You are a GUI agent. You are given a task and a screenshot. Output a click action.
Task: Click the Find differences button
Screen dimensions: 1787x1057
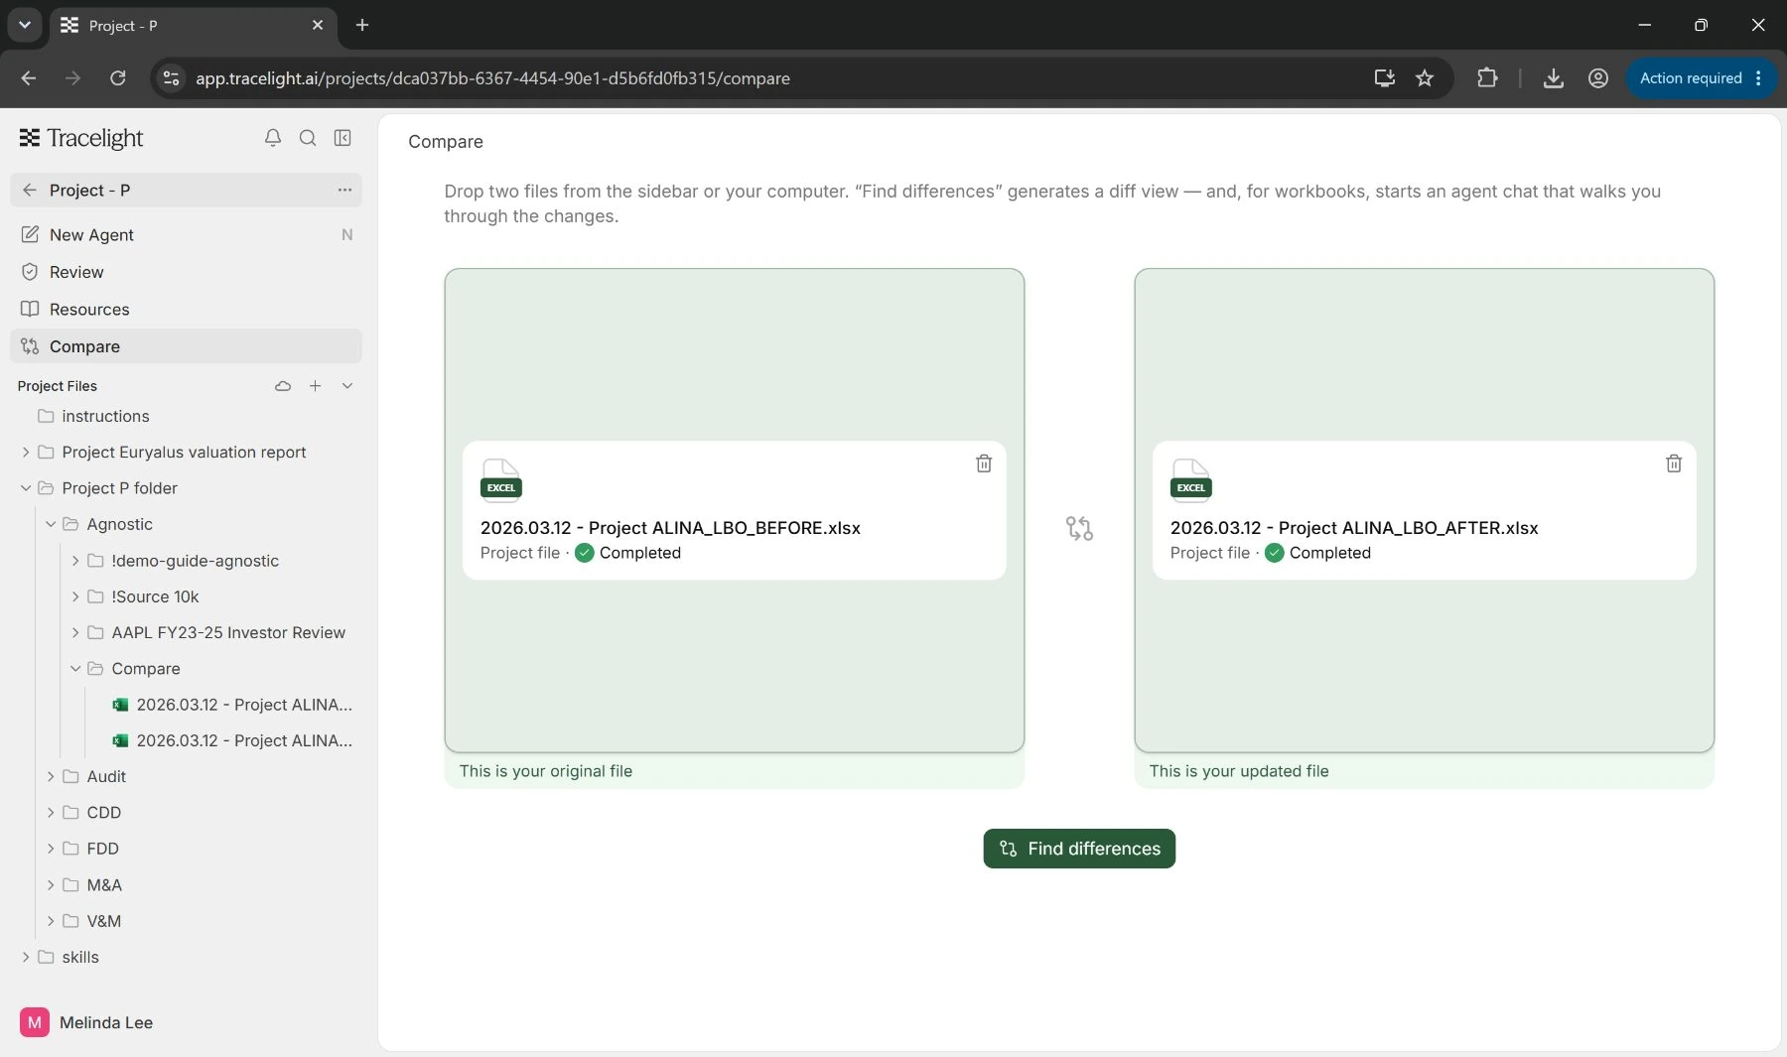click(1079, 849)
